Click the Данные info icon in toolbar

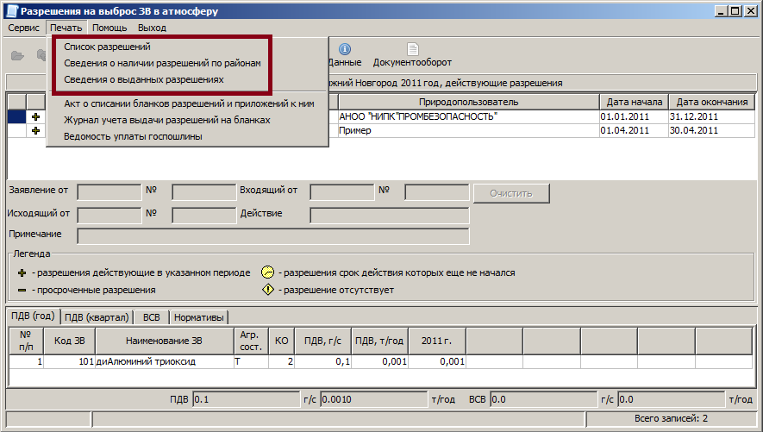[x=344, y=50]
